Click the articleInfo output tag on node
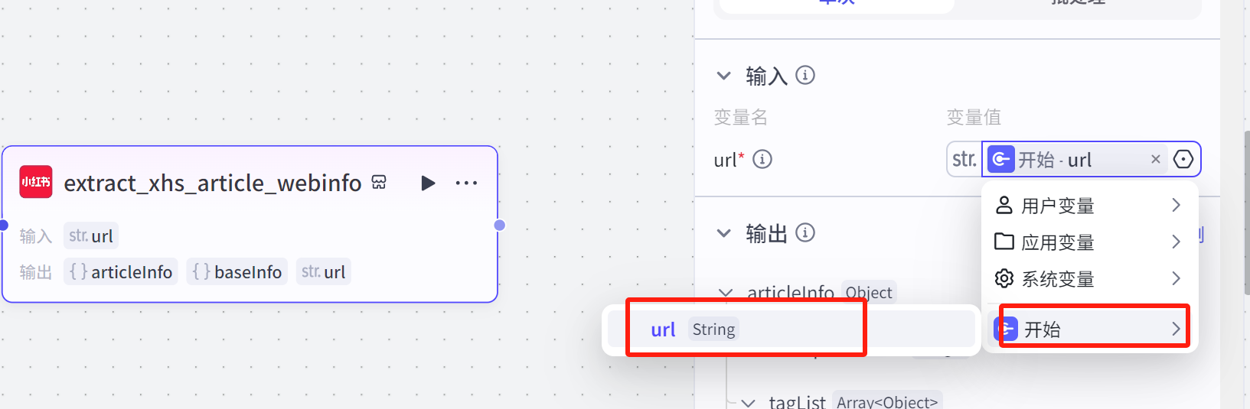This screenshot has width=1250, height=409. [120, 271]
